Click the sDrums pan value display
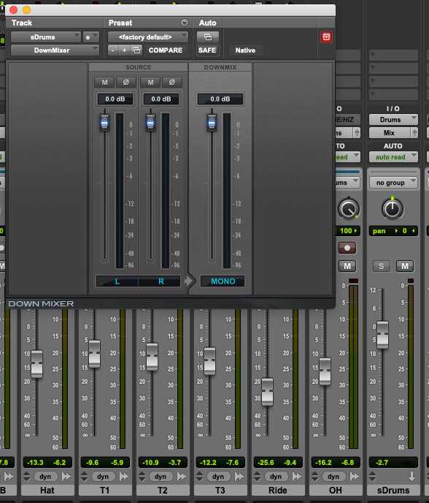The image size is (429, 503). pyautogui.click(x=393, y=230)
